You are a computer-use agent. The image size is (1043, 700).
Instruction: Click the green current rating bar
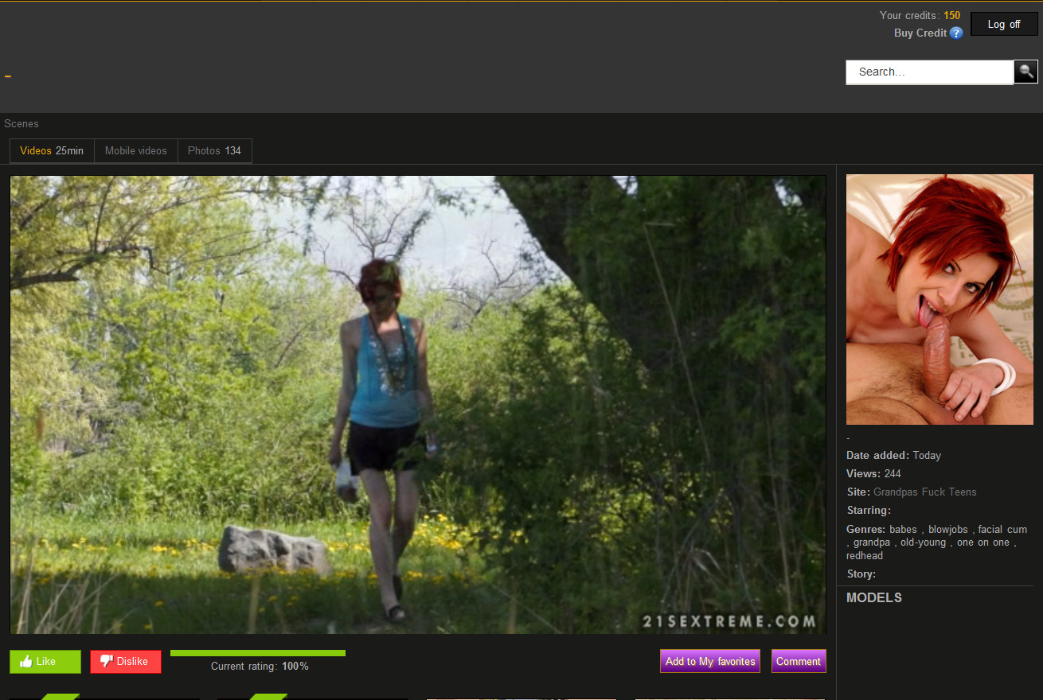tap(257, 653)
